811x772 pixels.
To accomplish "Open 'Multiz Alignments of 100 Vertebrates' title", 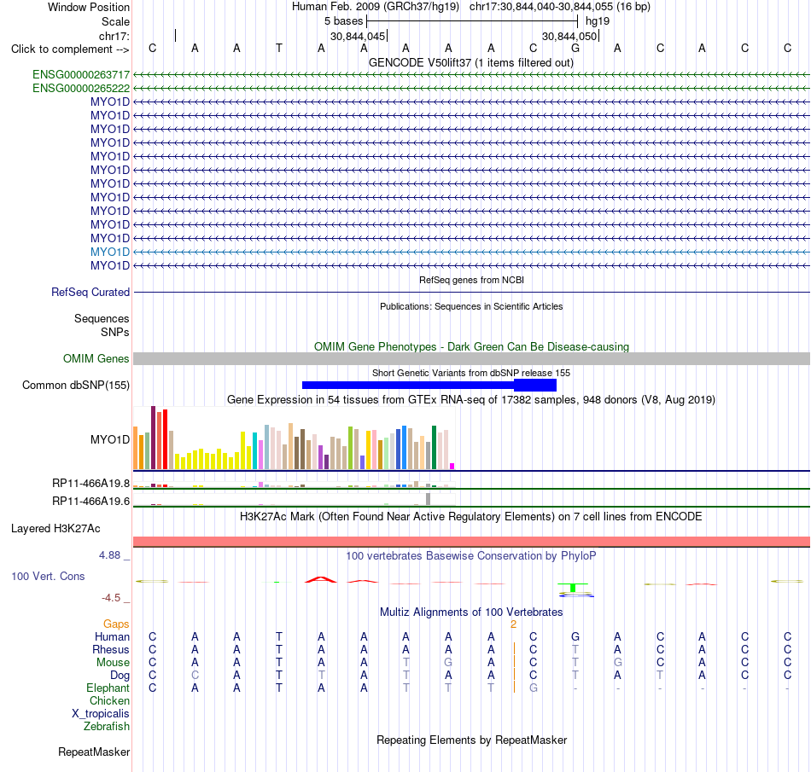I will (471, 612).
